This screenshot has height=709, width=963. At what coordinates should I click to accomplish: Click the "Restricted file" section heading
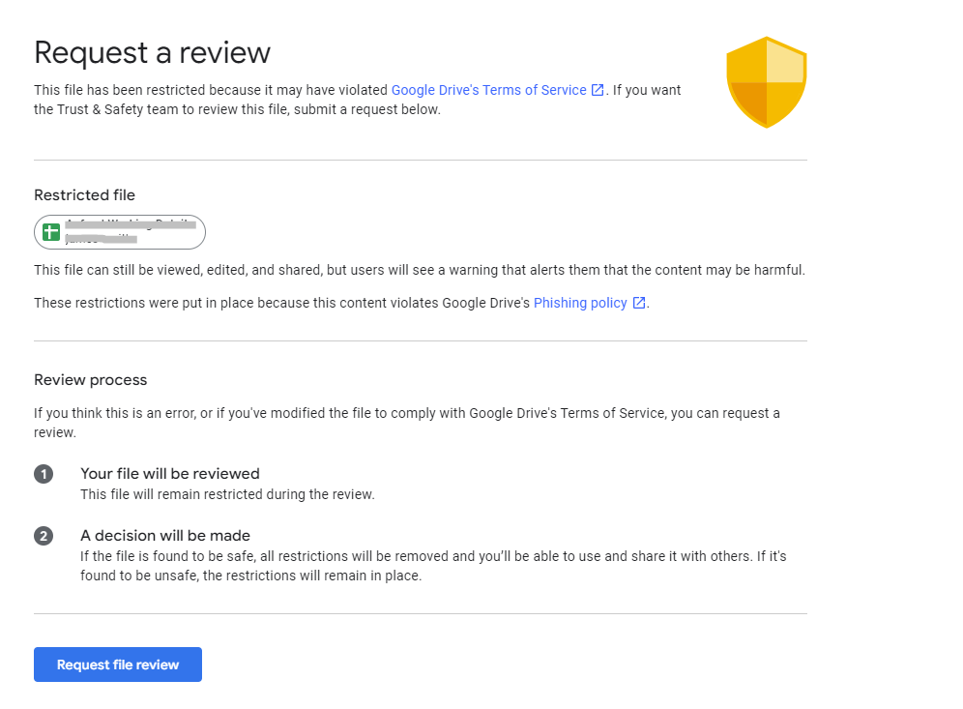(84, 195)
